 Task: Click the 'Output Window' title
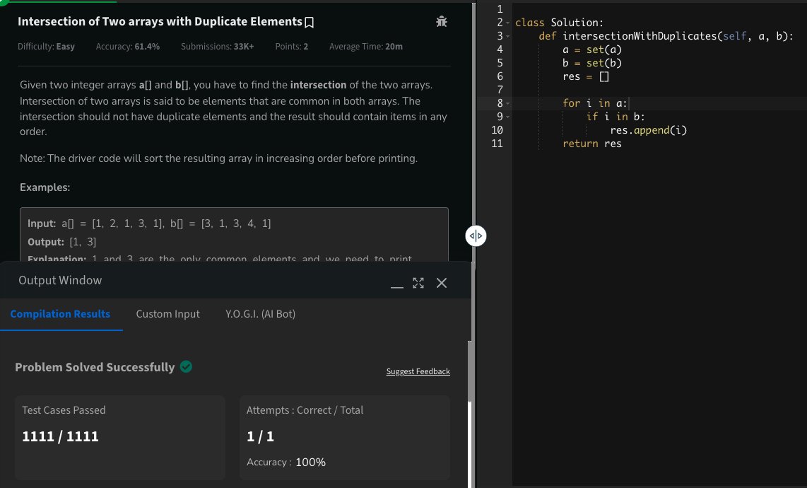[60, 280]
